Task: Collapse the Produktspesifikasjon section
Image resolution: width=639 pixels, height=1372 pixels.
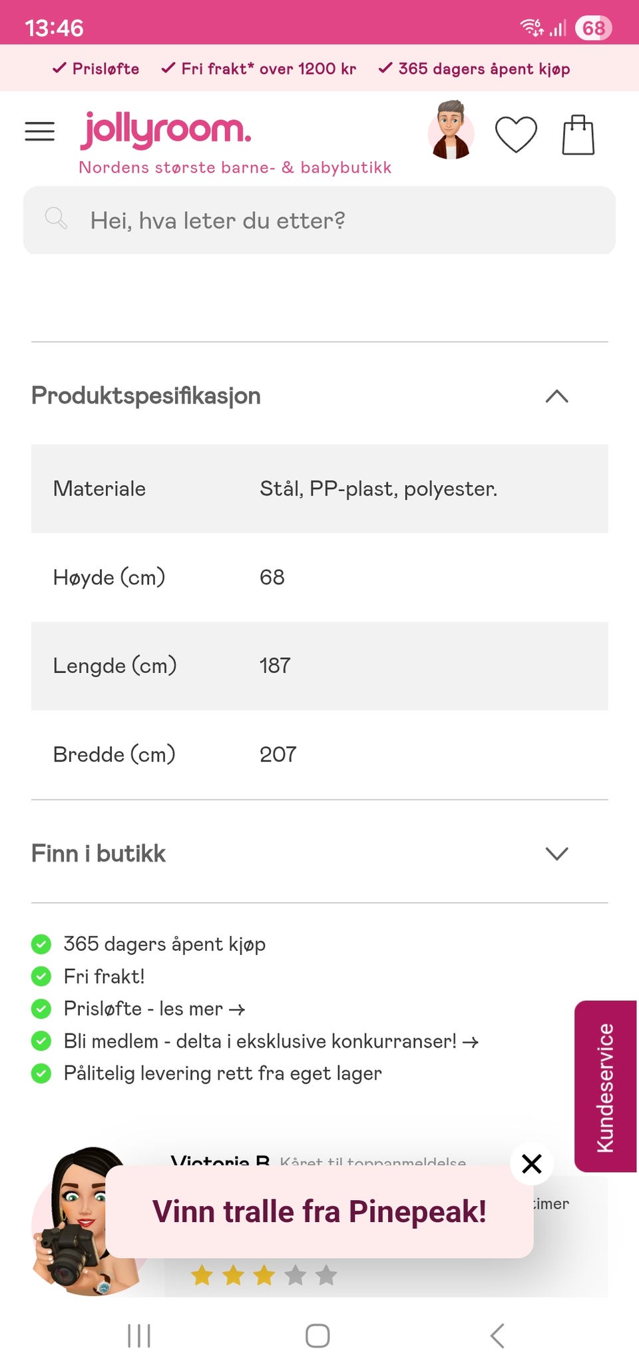Action: (556, 396)
